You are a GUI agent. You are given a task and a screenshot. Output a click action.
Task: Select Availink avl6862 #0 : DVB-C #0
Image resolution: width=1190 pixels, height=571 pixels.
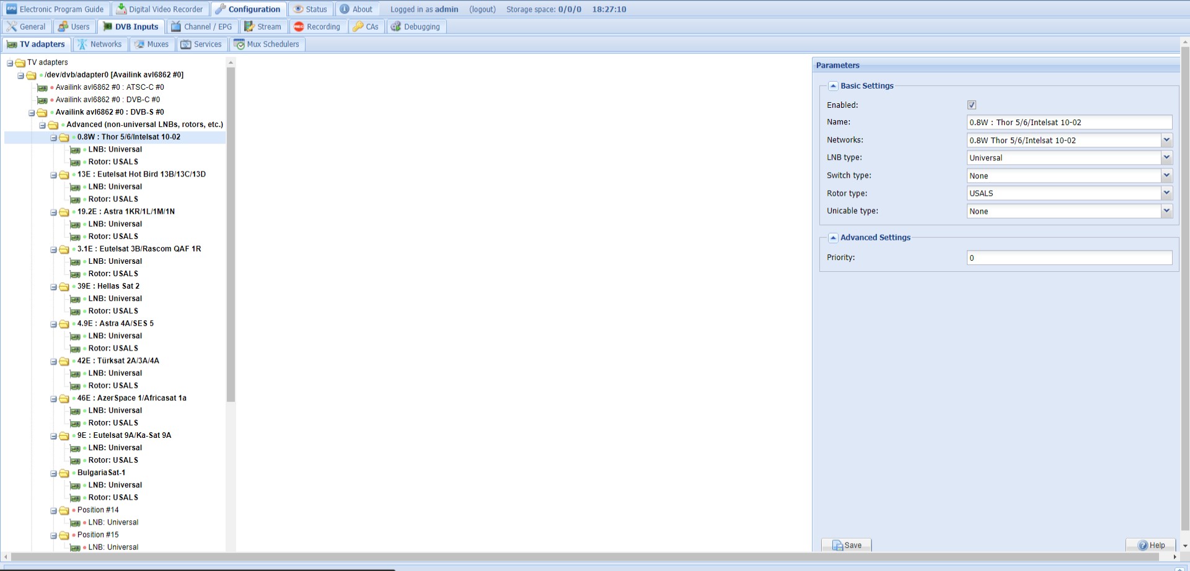tap(108, 100)
